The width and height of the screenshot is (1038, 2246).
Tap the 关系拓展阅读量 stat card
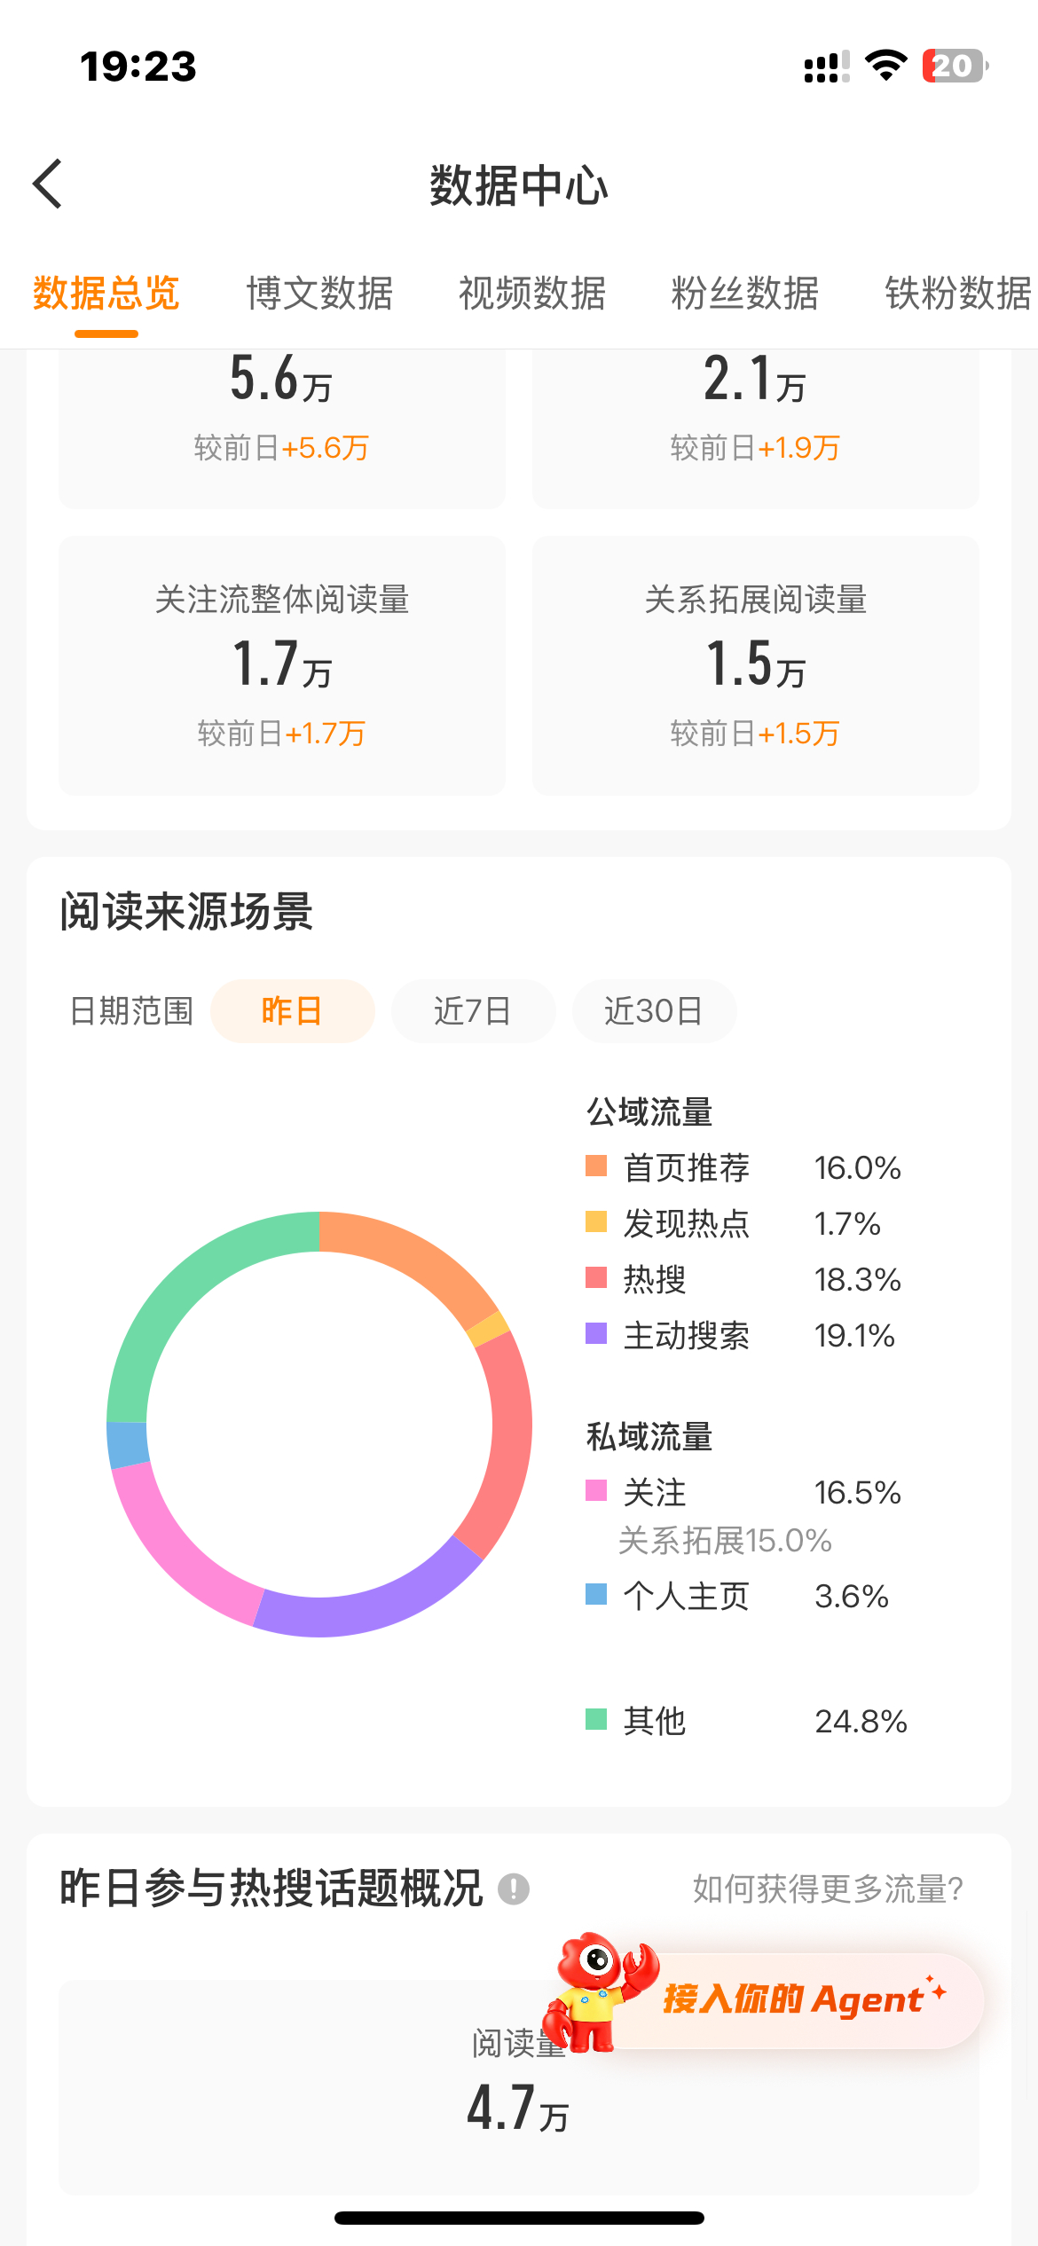[756, 665]
